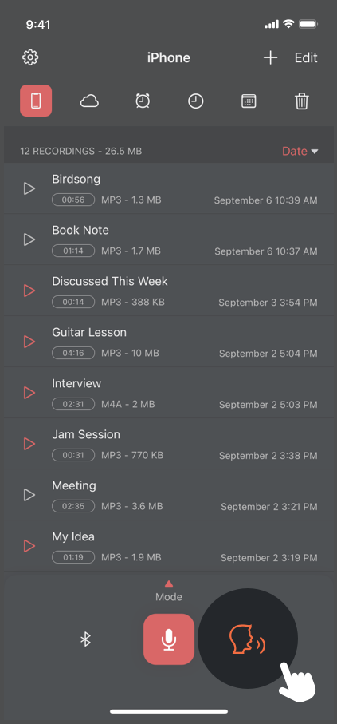Select the iPhone storage tab icon
This screenshot has height=724, width=337.
(36, 101)
